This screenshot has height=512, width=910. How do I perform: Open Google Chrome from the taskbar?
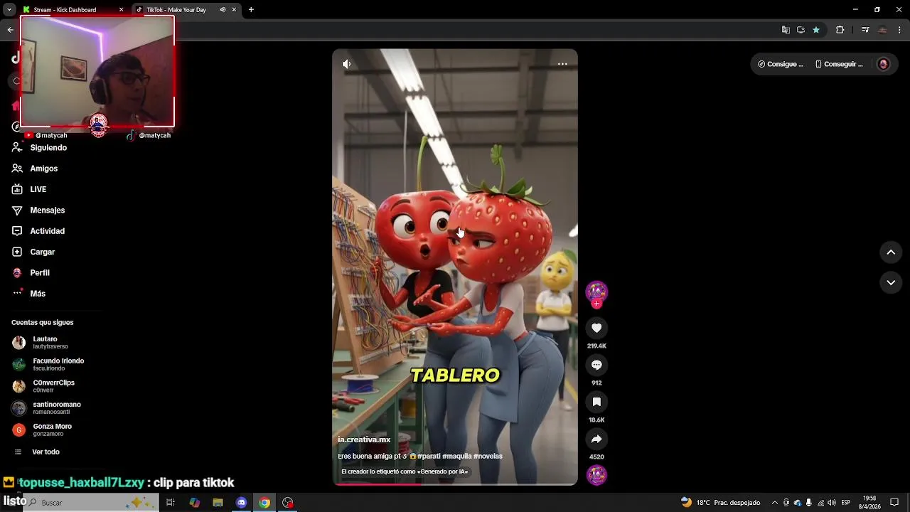tap(264, 503)
